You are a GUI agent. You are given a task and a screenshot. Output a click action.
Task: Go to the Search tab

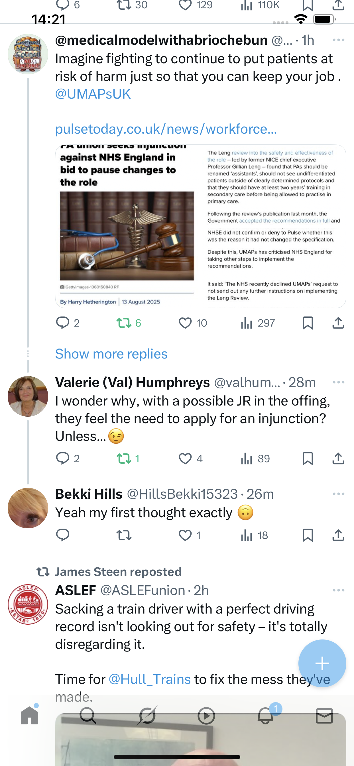pyautogui.click(x=88, y=716)
